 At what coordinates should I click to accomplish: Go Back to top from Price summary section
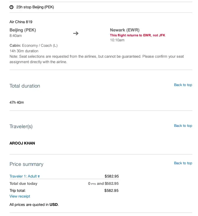(183, 163)
